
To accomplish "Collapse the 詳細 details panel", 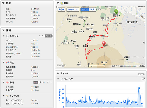I will (4, 30).
